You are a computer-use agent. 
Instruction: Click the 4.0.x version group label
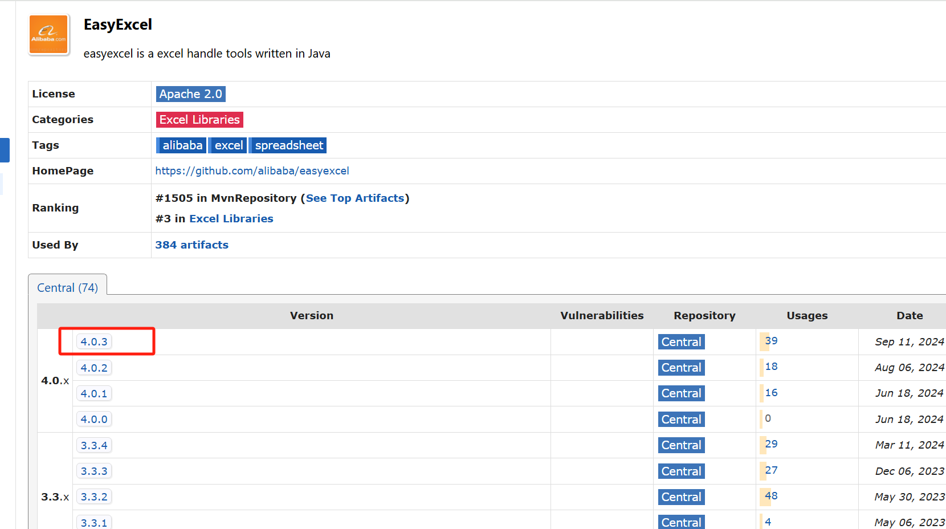55,381
